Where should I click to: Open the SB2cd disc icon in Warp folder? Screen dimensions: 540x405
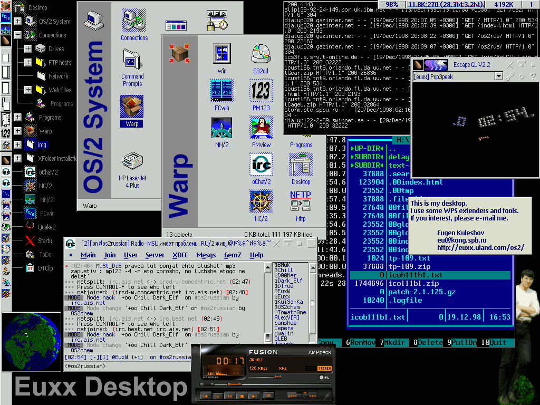point(261,54)
